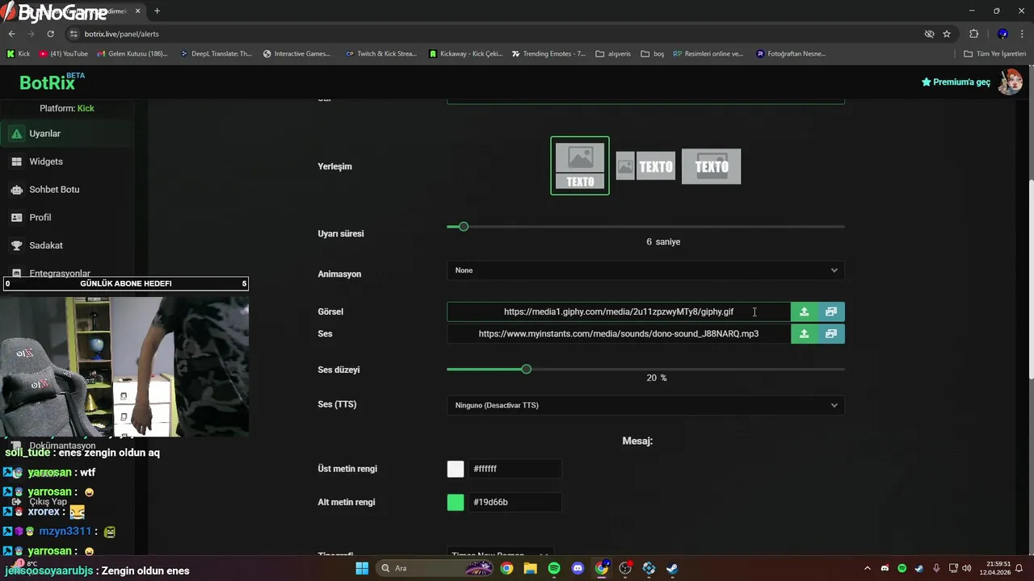Adjust the Uyarı süresi slider handle
This screenshot has width=1034, height=581.
click(463, 227)
